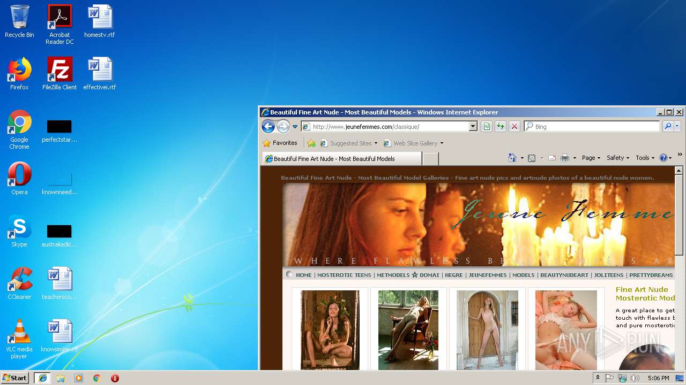Select the australiaclic... desktop file
Image resolution: width=686 pixels, height=385 pixels.
[59, 235]
